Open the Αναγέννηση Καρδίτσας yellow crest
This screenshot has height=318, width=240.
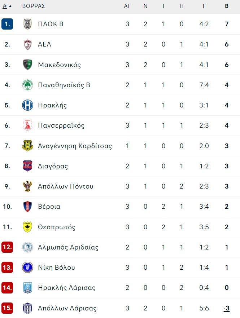(28, 146)
